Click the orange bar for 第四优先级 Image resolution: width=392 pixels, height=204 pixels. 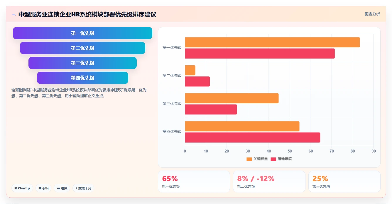click(242, 126)
